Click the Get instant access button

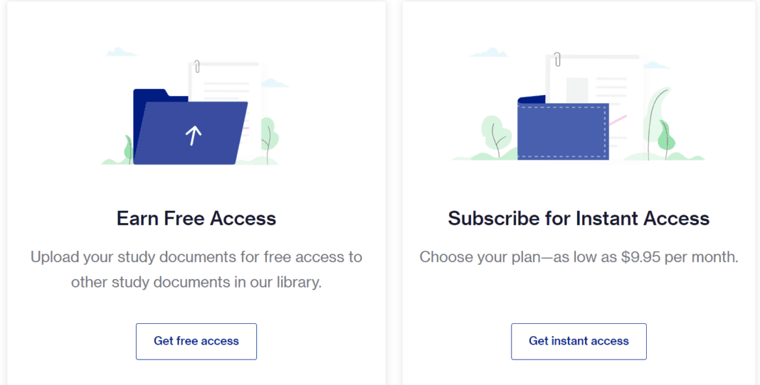click(x=579, y=341)
